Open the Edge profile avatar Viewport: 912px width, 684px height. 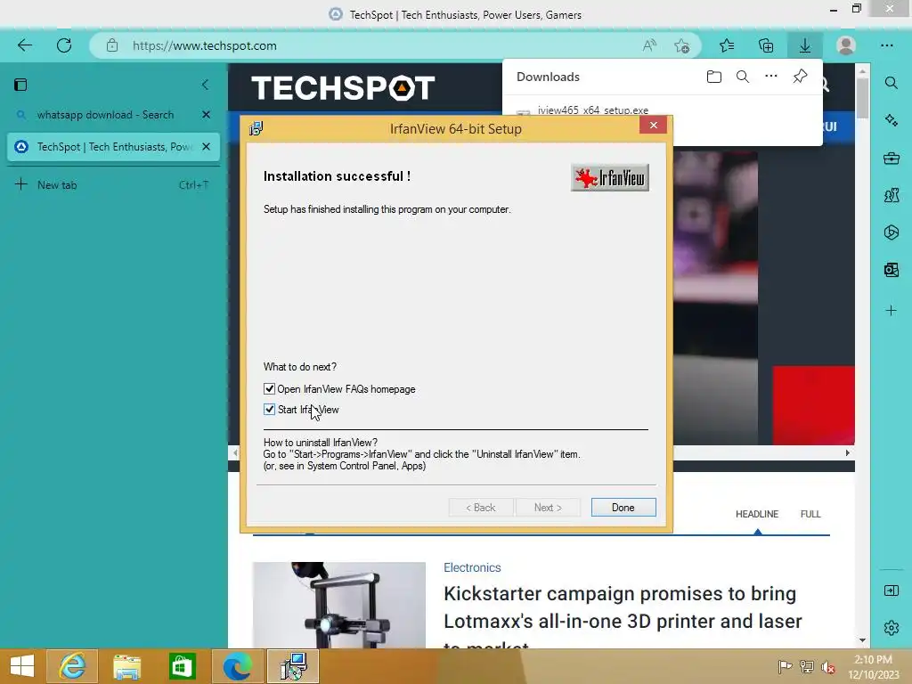pos(846,45)
